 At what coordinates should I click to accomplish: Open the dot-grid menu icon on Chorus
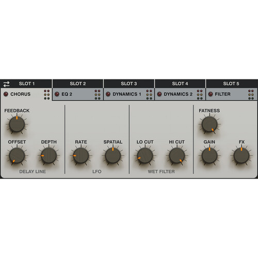click(46, 94)
